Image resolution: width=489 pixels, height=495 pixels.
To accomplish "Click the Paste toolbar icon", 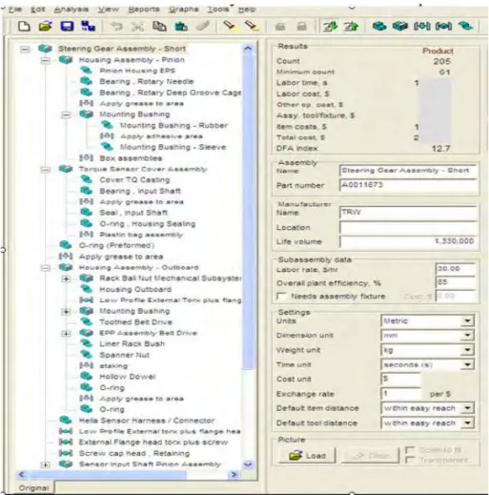I will [x=181, y=27].
